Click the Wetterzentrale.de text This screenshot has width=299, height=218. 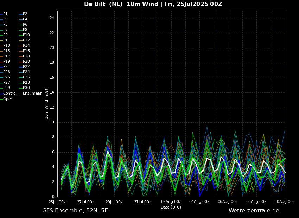pyautogui.click(x=254, y=211)
